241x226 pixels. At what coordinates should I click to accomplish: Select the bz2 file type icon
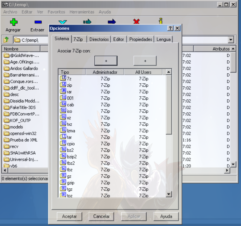63,150
